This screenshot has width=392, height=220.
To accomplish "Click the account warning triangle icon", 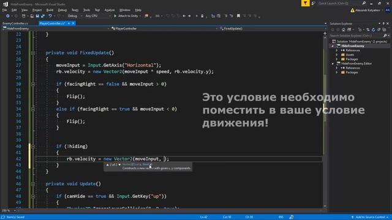I will (353, 10).
